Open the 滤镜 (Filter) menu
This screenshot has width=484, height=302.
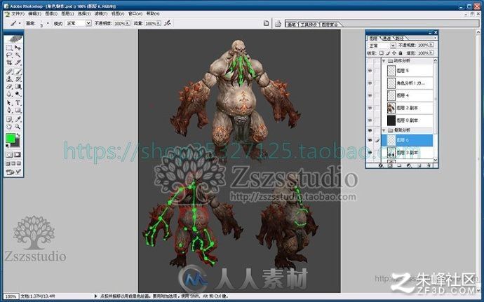pyautogui.click(x=100, y=14)
